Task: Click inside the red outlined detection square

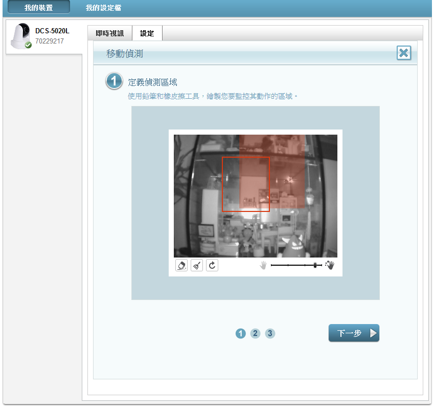Action: pyautogui.click(x=245, y=184)
